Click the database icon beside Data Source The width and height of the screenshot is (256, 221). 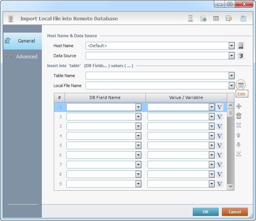click(x=241, y=56)
